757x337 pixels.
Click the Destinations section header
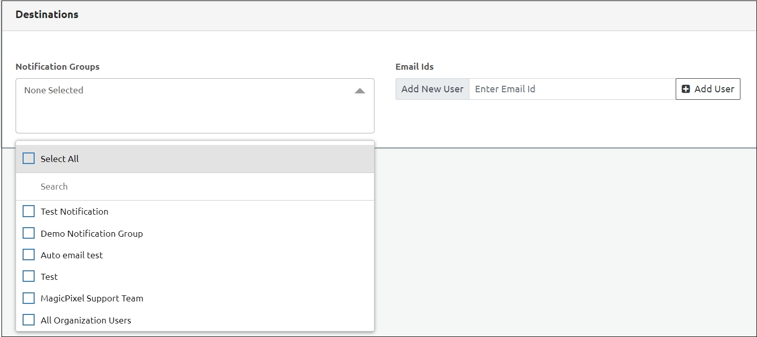47,15
